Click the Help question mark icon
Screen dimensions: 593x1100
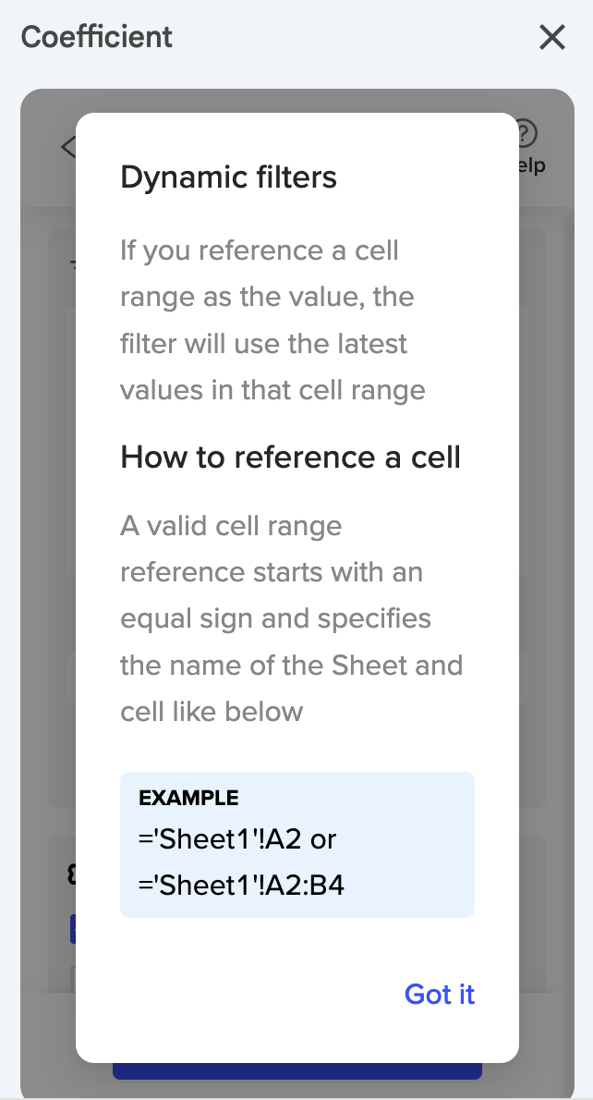[x=526, y=135]
